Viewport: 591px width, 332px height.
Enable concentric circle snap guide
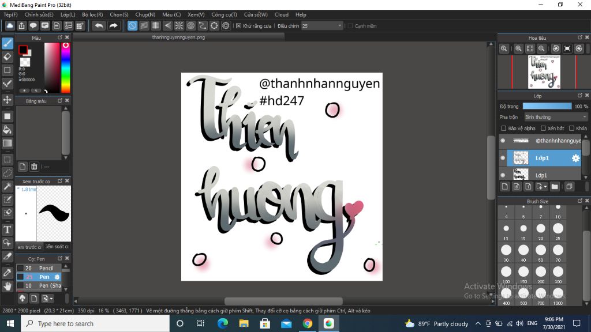coord(190,25)
